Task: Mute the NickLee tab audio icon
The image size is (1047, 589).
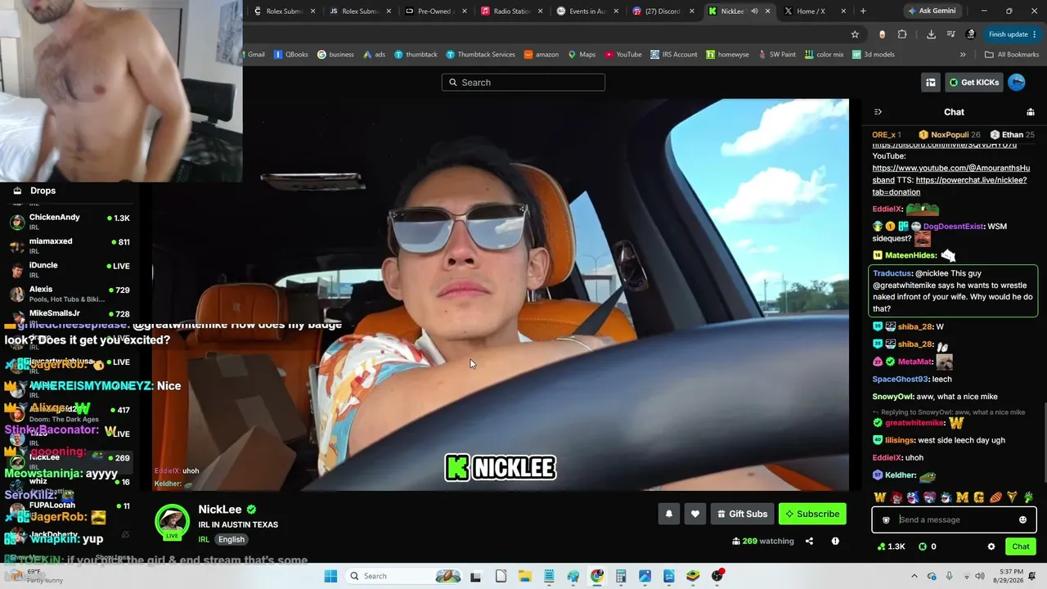Action: point(754,11)
